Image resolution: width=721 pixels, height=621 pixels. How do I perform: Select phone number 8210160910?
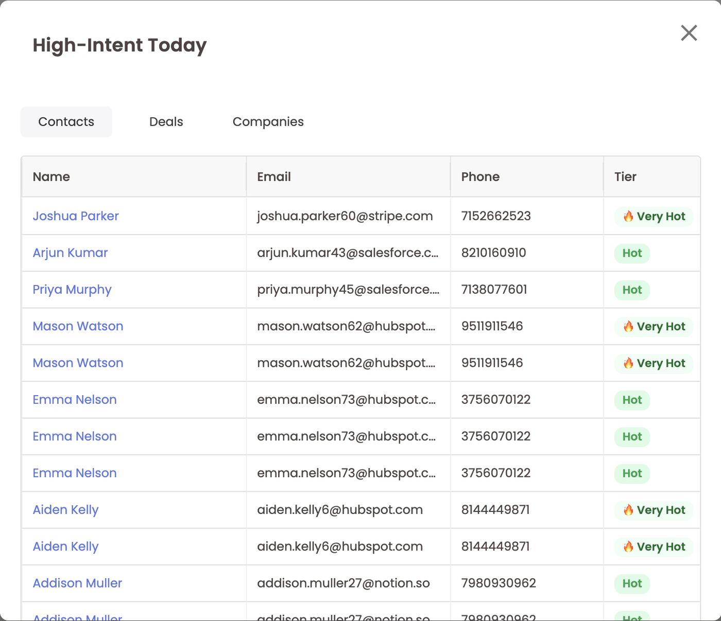point(493,253)
